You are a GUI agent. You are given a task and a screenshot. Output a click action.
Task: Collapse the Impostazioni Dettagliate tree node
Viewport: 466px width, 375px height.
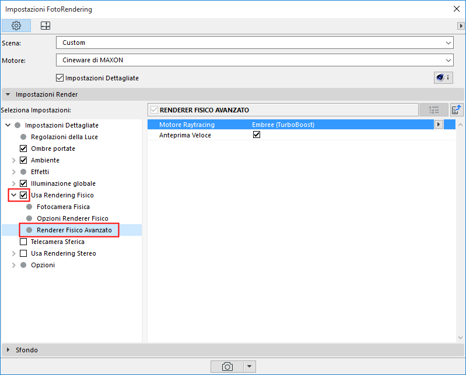8,125
